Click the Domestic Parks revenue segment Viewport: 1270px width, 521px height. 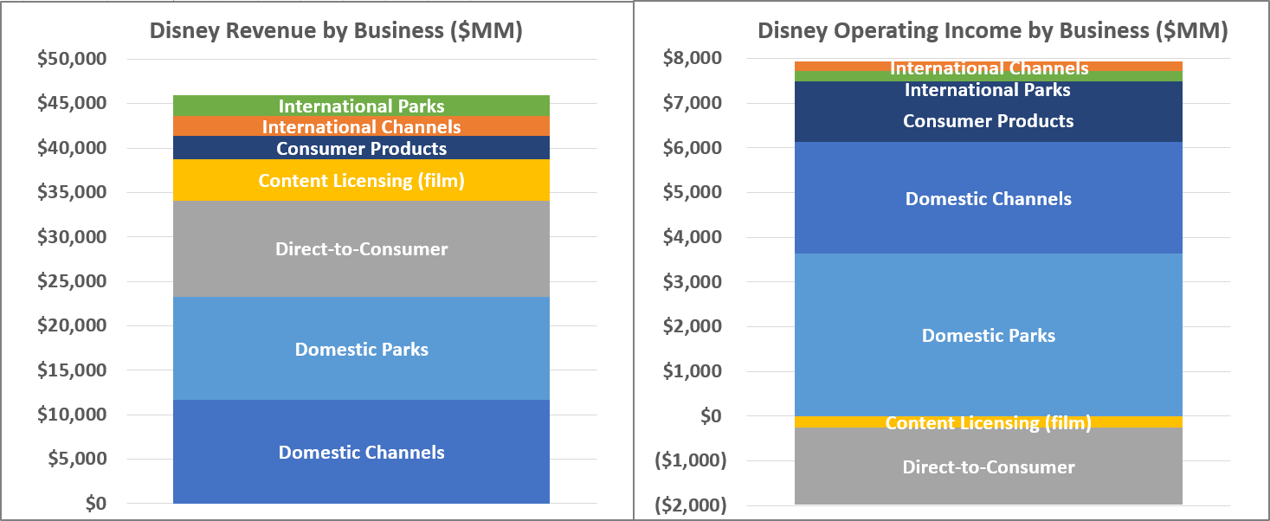click(362, 349)
